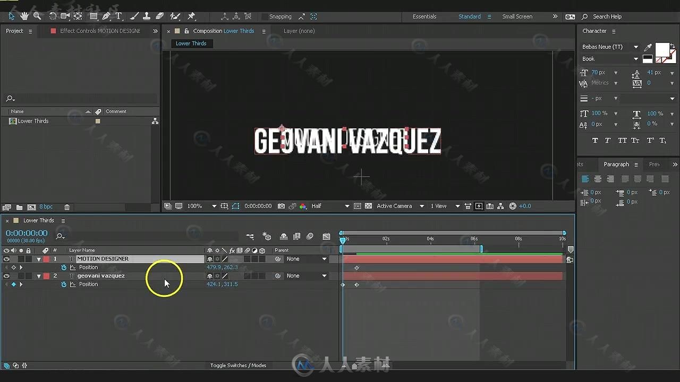This screenshot has height=382, width=680.
Task: Select the Pen tool
Action: [107, 16]
